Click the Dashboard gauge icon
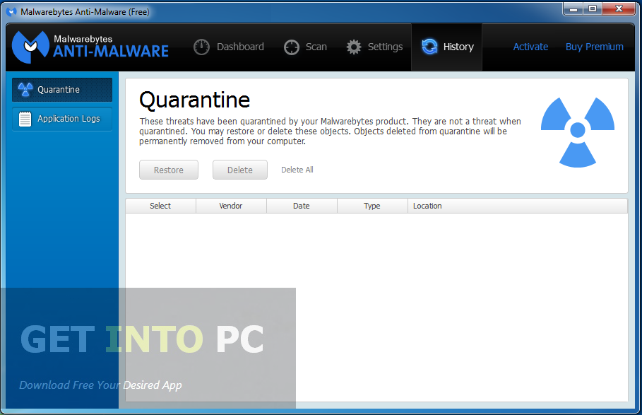This screenshot has height=415, width=642. (201, 47)
